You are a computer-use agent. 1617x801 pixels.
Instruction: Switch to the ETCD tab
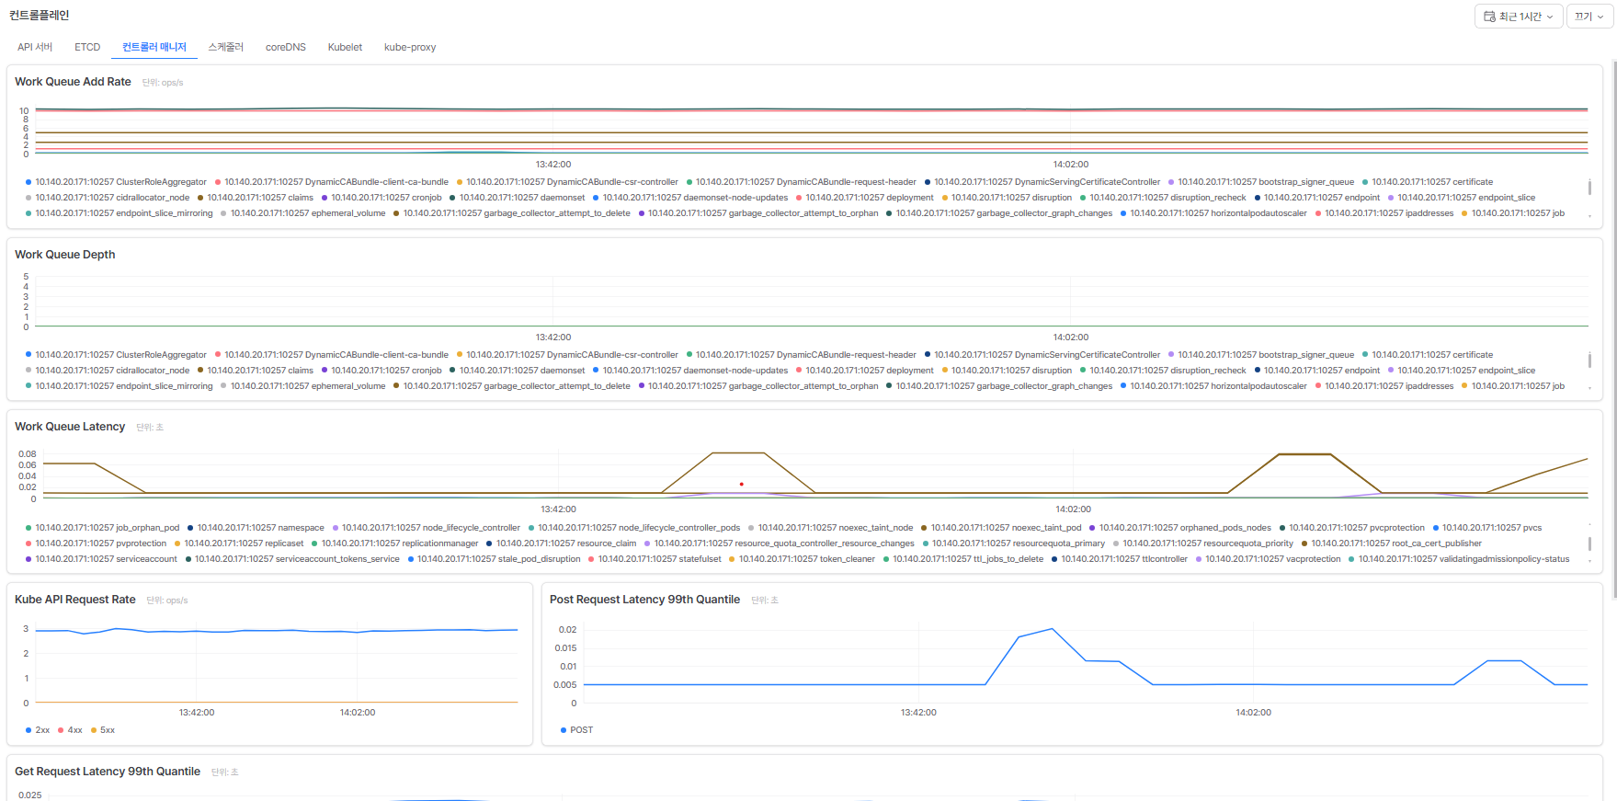(87, 47)
